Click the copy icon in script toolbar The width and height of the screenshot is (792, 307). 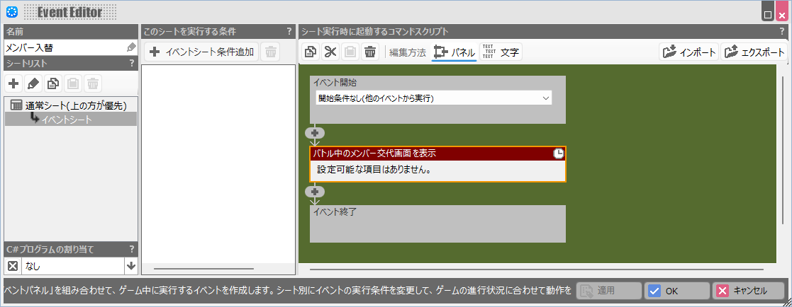pos(311,52)
